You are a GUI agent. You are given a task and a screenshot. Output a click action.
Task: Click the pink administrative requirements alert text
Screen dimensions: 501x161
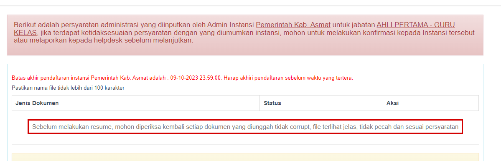244,33
